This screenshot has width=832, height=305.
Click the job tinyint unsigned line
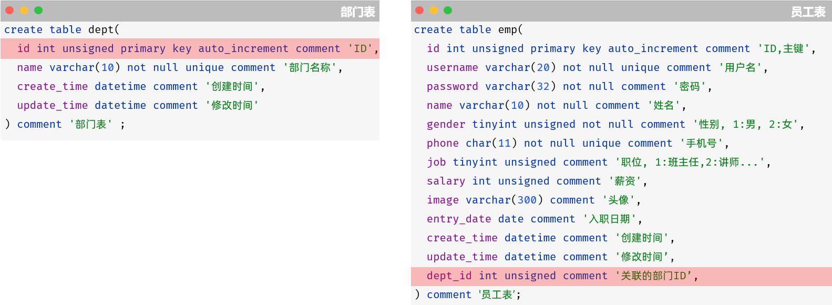point(599,162)
